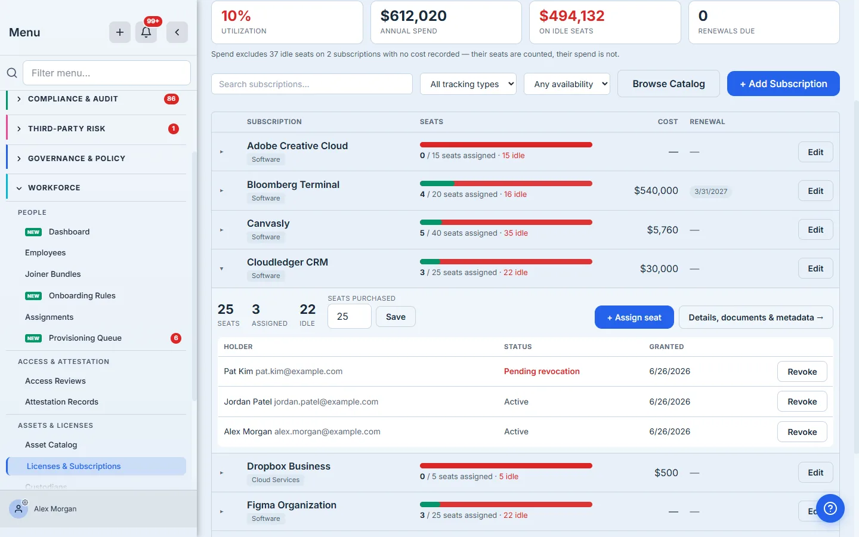
Task: Click the $494,132 on idle seats card
Action: pyautogui.click(x=605, y=22)
